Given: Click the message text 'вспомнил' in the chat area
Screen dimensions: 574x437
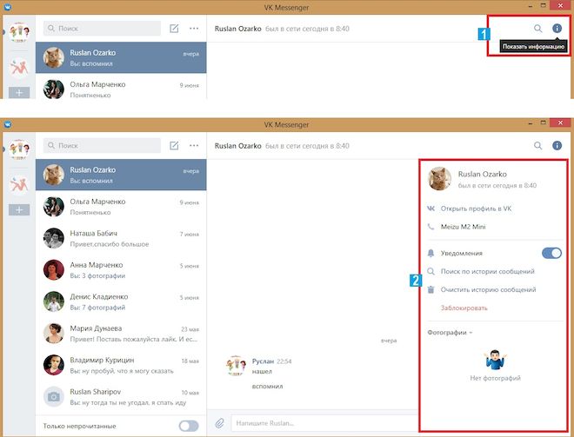Looking at the screenshot, I should tap(267, 386).
